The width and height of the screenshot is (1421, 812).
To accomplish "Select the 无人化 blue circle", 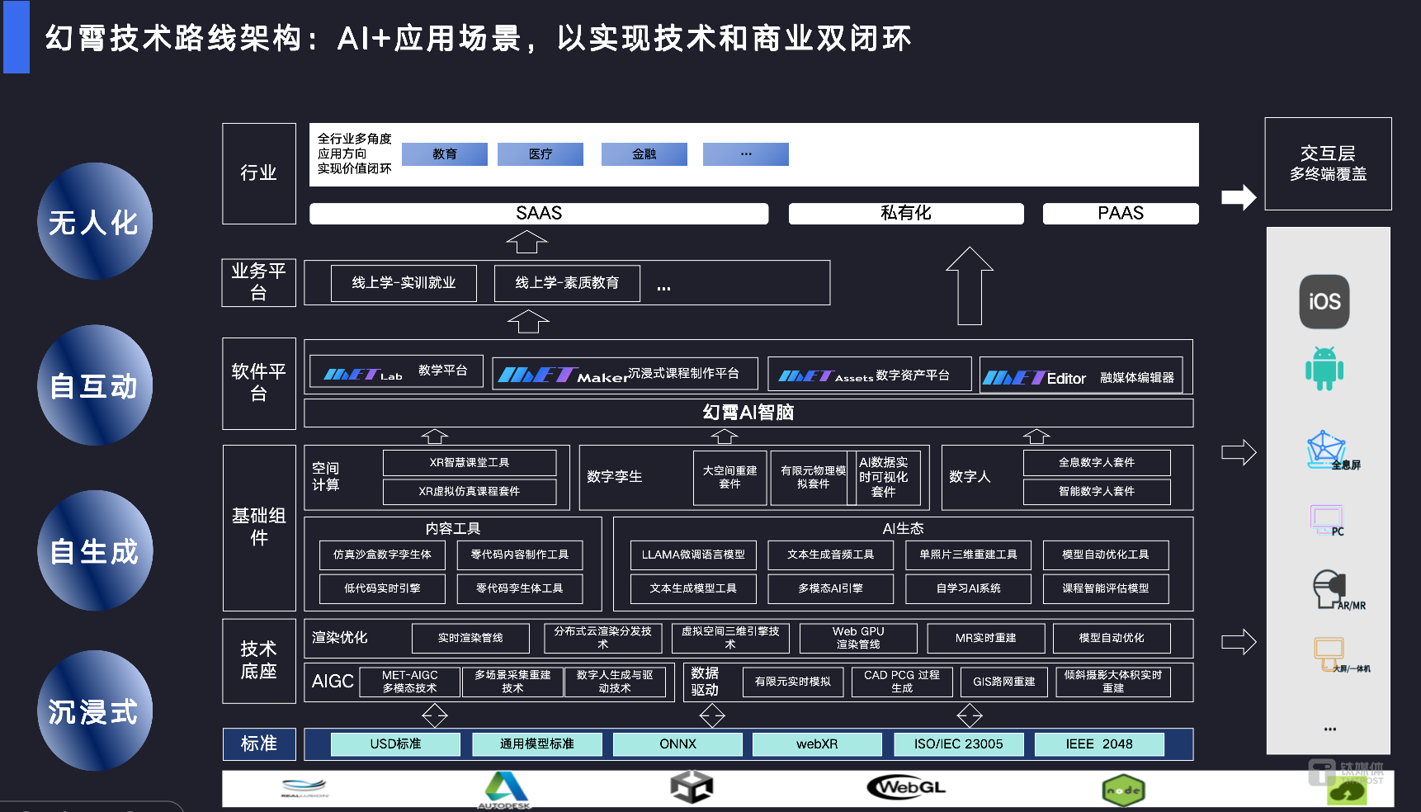I will 95,221.
